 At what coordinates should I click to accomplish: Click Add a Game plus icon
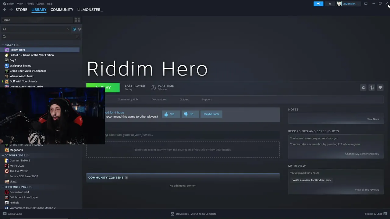click(x=5, y=214)
